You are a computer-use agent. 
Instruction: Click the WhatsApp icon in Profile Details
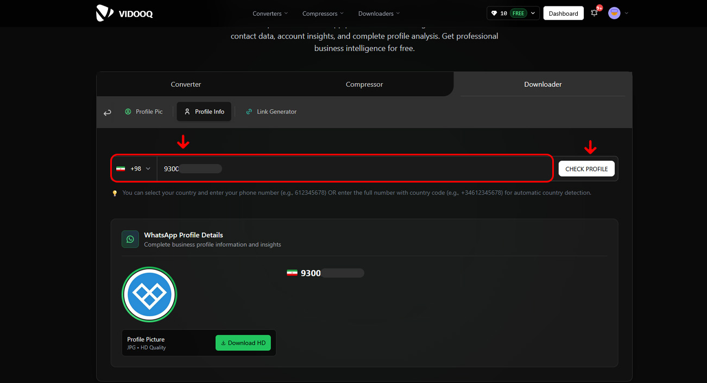tap(130, 239)
